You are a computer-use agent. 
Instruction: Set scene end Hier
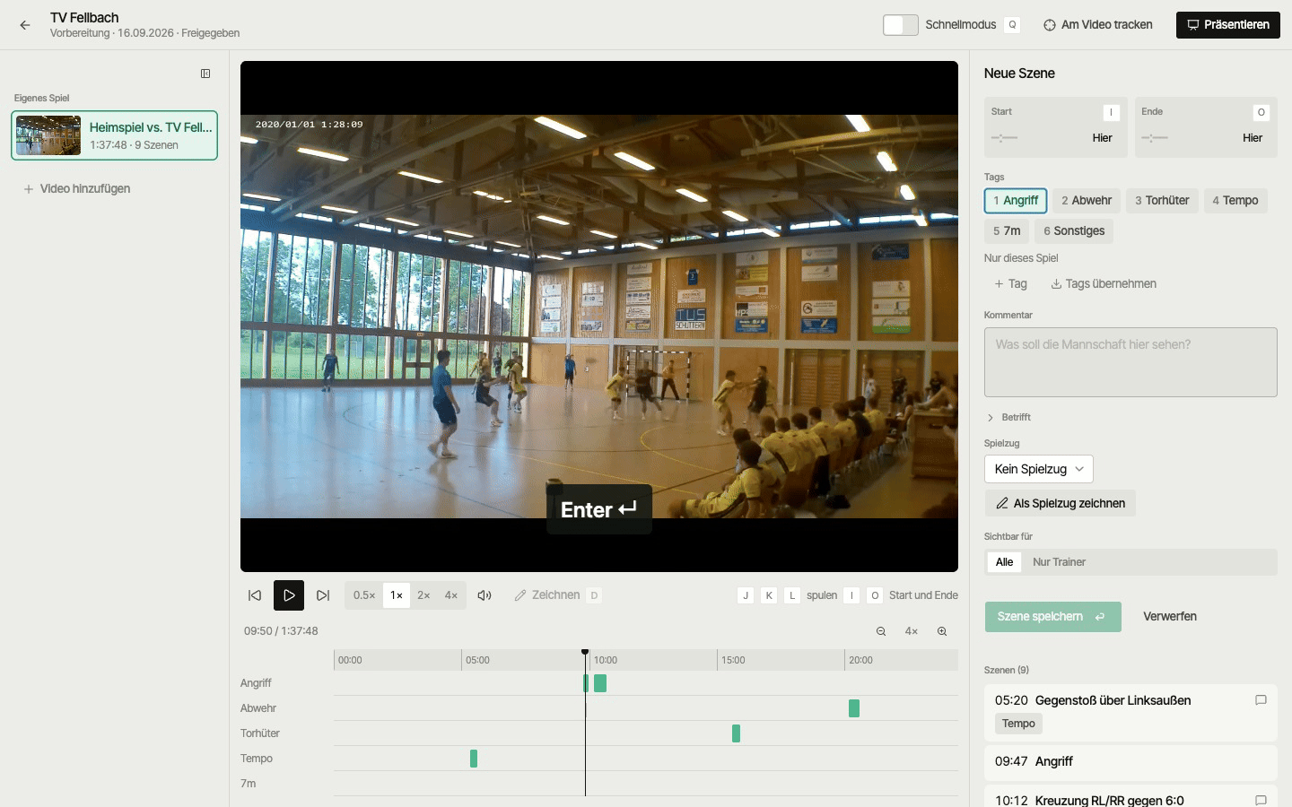[1253, 138]
